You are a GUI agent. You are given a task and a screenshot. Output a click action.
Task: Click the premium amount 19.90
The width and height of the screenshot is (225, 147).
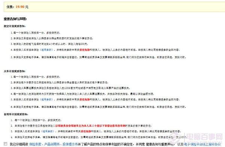(20, 7)
